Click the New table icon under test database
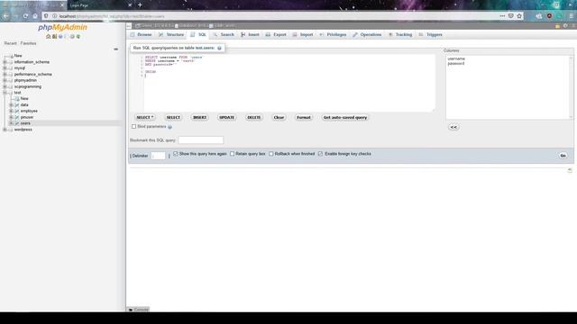Image resolution: width=577 pixels, height=324 pixels. pos(17,99)
